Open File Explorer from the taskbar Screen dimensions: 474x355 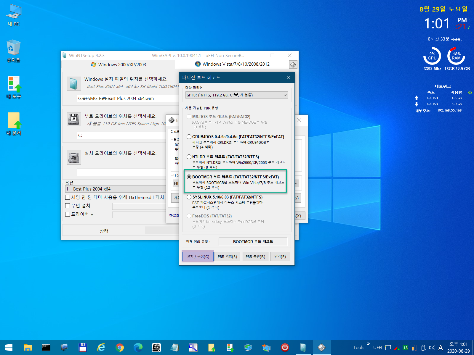[28, 347]
